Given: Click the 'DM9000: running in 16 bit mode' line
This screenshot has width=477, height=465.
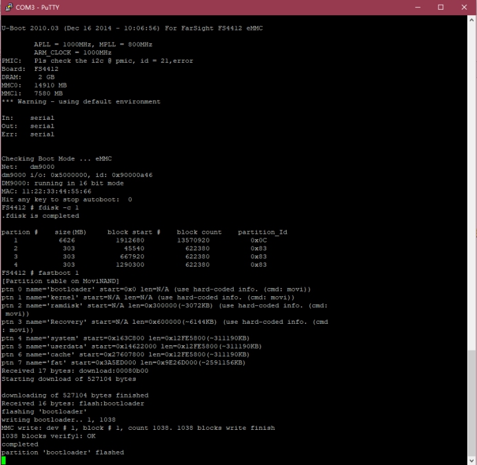Looking at the screenshot, I should coord(63,183).
